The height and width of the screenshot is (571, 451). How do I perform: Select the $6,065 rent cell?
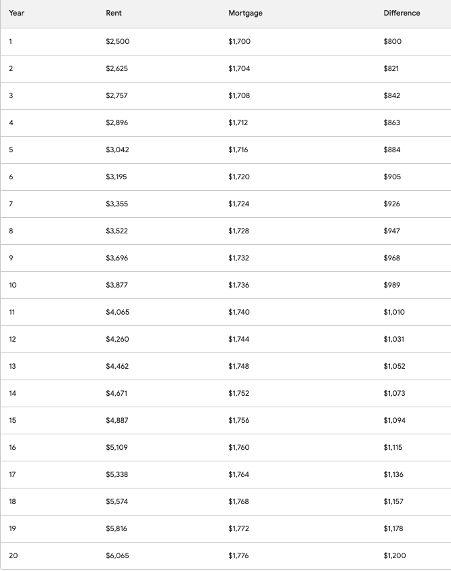(x=117, y=556)
